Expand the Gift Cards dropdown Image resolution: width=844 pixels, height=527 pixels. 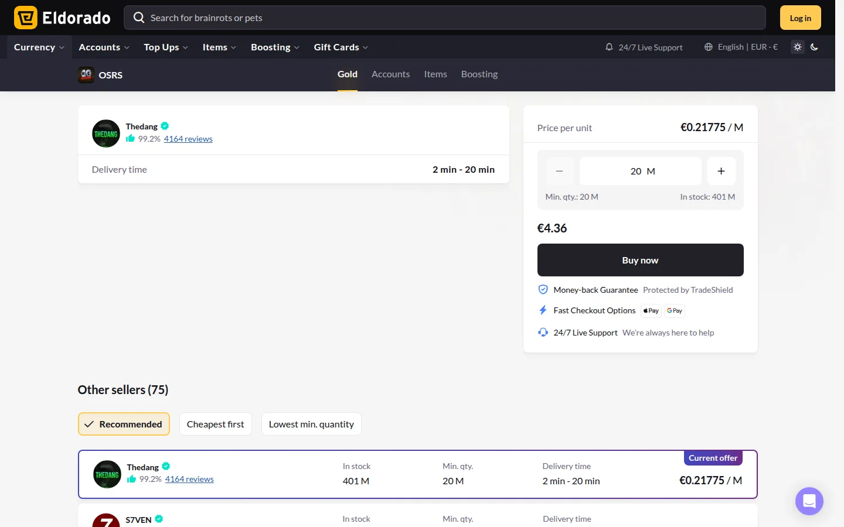341,47
